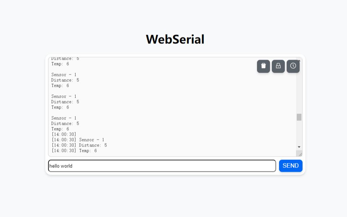The width and height of the screenshot is (347, 217).
Task: Click the partially hidden top 'Distance: 5' line
Action: (x=65, y=59)
